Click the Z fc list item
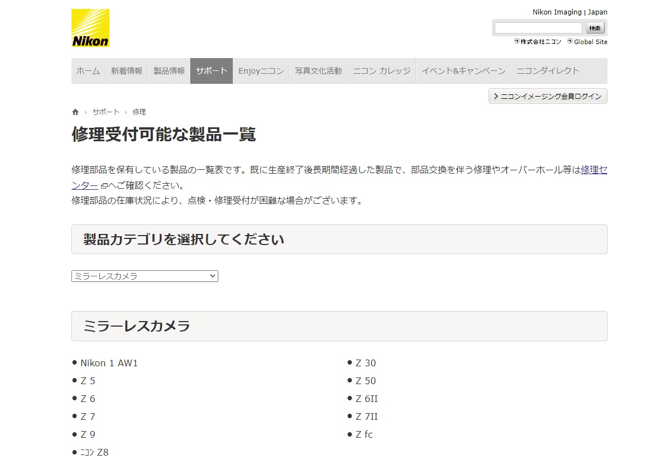Image resolution: width=660 pixels, height=469 pixels. pos(364,434)
